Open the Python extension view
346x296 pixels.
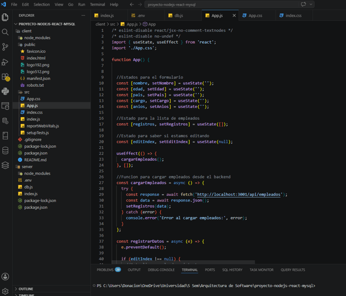pyautogui.click(x=5, y=91)
